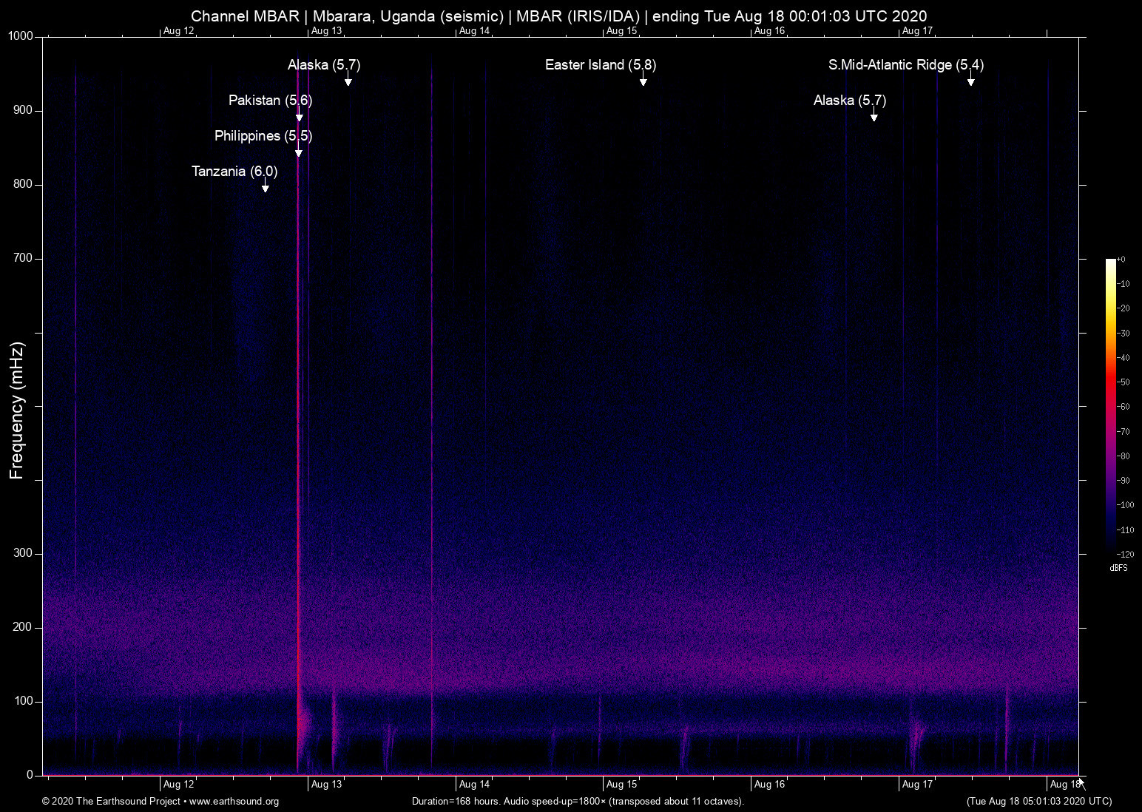
Task: Click the Aug 14 label on bottom axis
Action: pyautogui.click(x=474, y=785)
